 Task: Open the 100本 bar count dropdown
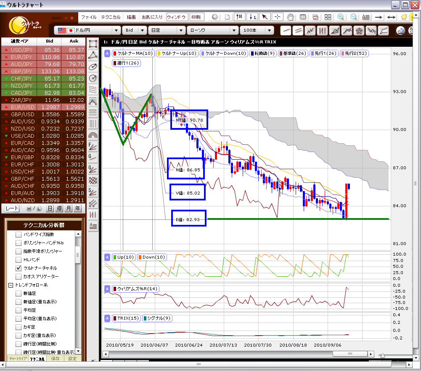coord(269,30)
